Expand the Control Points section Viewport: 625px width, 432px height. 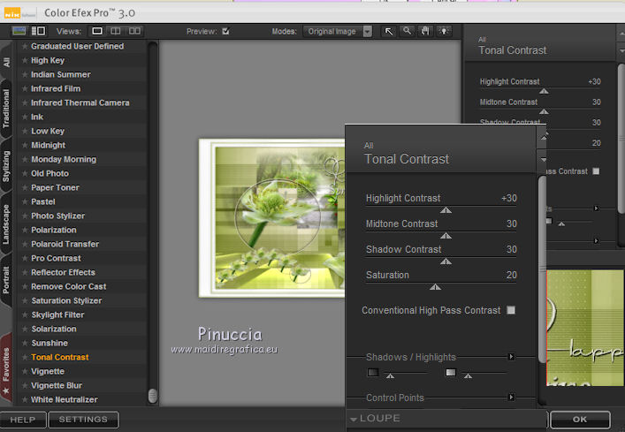click(511, 398)
